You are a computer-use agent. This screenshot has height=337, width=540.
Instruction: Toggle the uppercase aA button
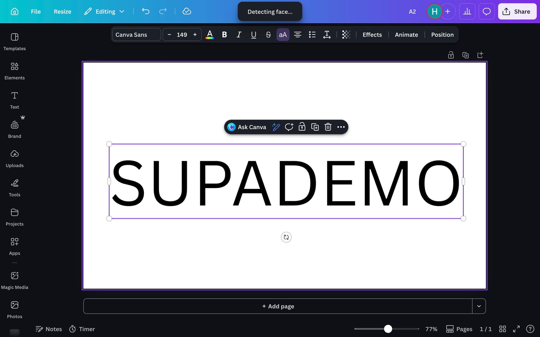click(283, 34)
